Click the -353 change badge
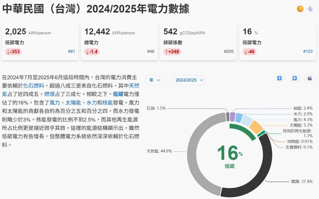This screenshot has width=319, height=199. 13,52
